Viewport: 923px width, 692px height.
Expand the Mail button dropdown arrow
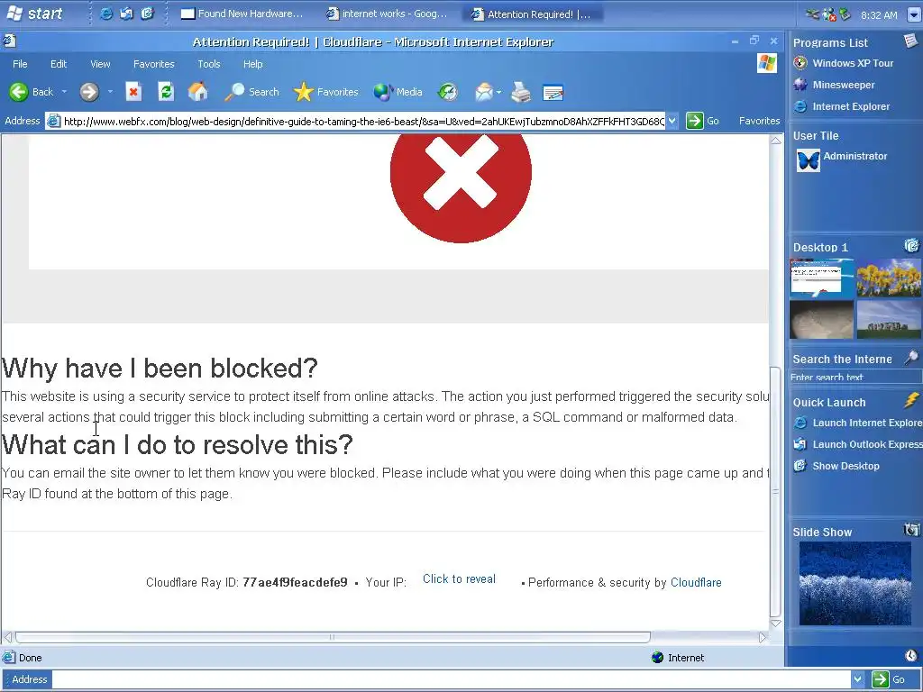[x=498, y=93]
